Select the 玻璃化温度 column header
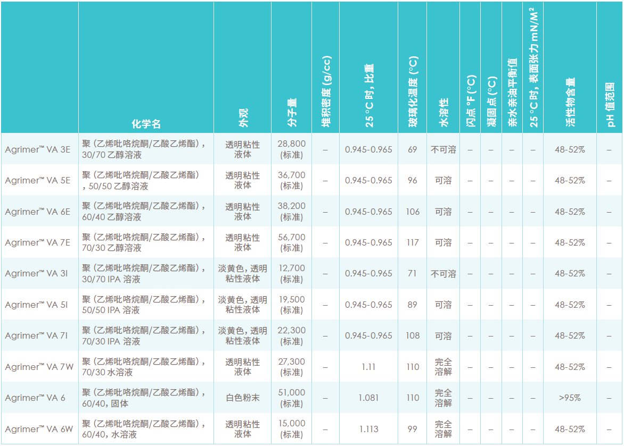The height and width of the screenshot is (446, 624). (413, 91)
